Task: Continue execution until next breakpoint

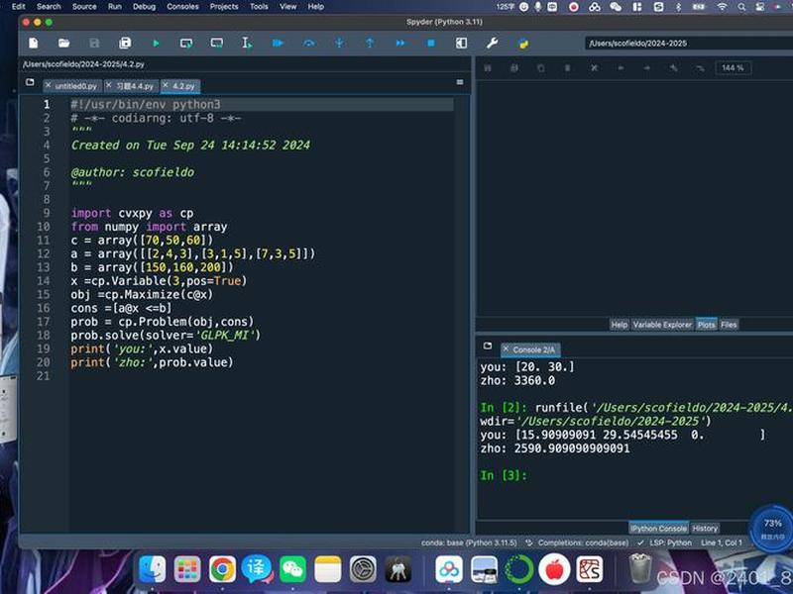Action: (400, 44)
